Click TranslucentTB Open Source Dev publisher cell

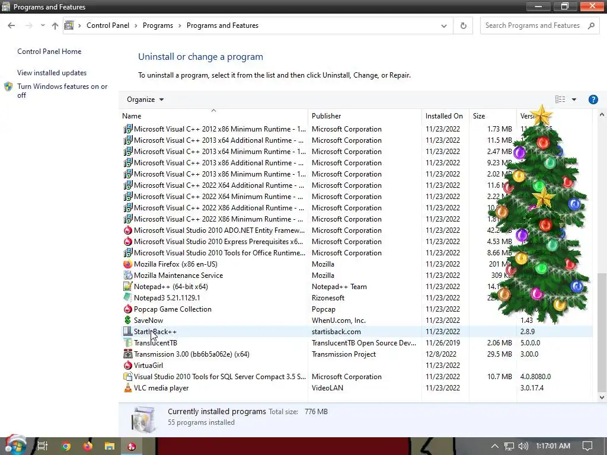[x=364, y=343]
